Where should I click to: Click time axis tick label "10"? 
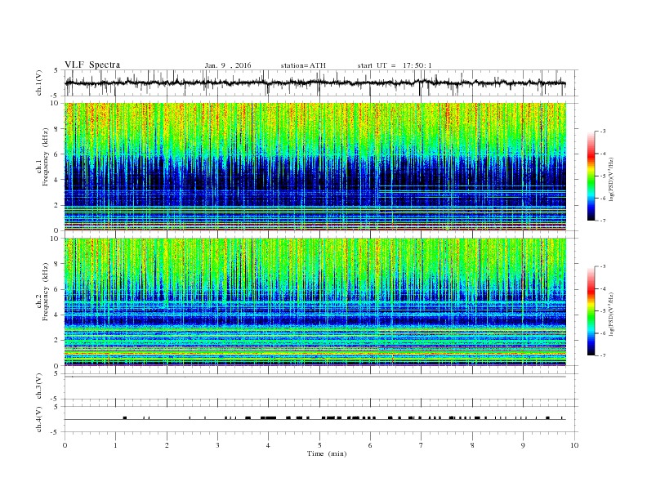[574, 445]
